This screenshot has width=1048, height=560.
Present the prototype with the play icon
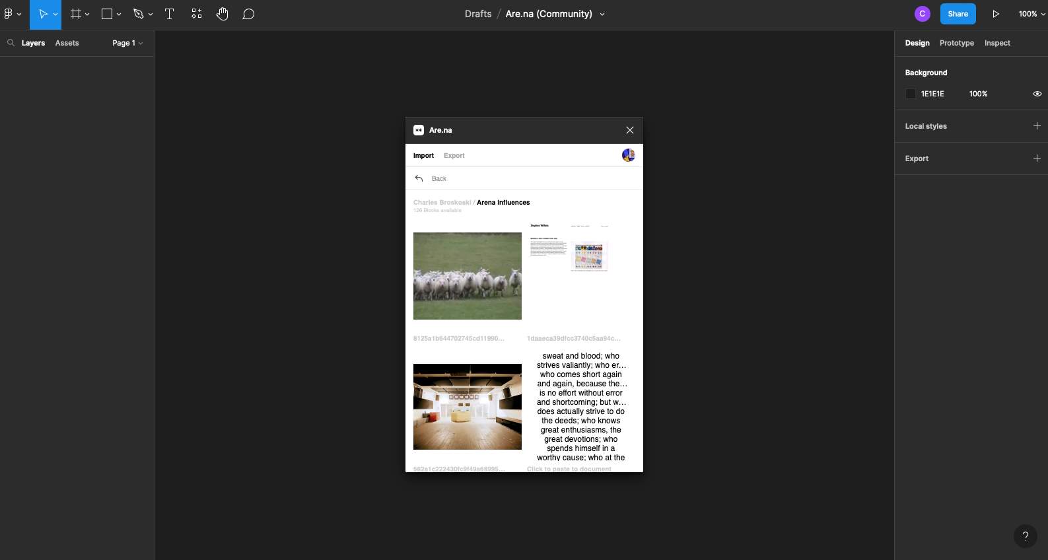996,14
